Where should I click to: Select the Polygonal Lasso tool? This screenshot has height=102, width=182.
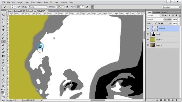click(x=3, y=23)
